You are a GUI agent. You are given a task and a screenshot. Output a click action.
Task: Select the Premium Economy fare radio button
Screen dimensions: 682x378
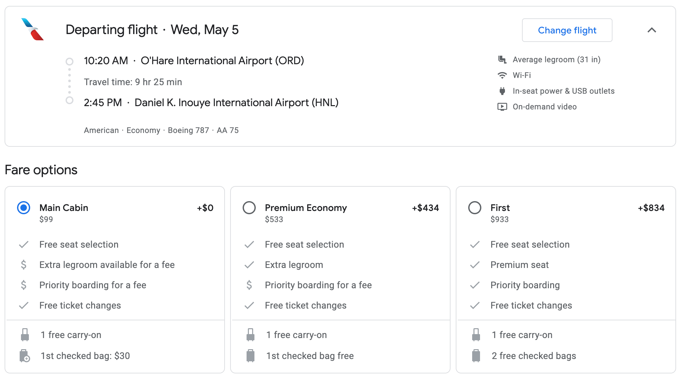click(249, 208)
